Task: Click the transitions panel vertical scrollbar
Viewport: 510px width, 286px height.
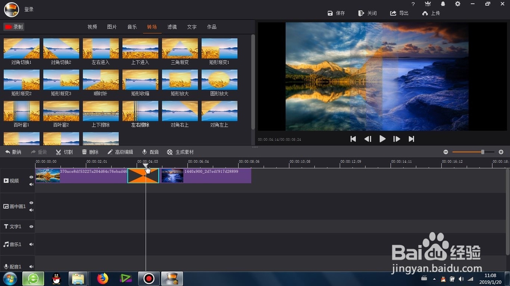Action: (253, 82)
